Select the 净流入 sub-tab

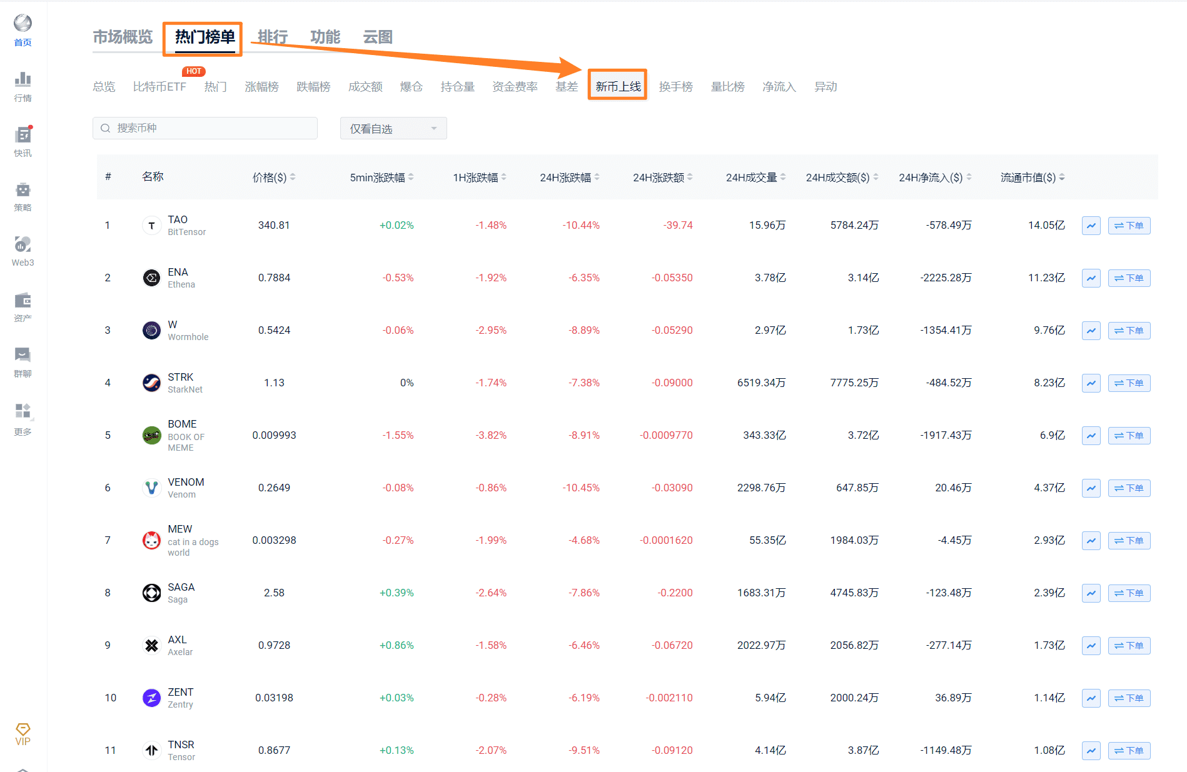(x=779, y=87)
